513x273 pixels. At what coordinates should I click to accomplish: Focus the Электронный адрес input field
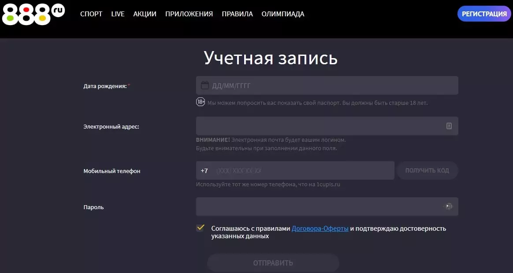coord(327,126)
